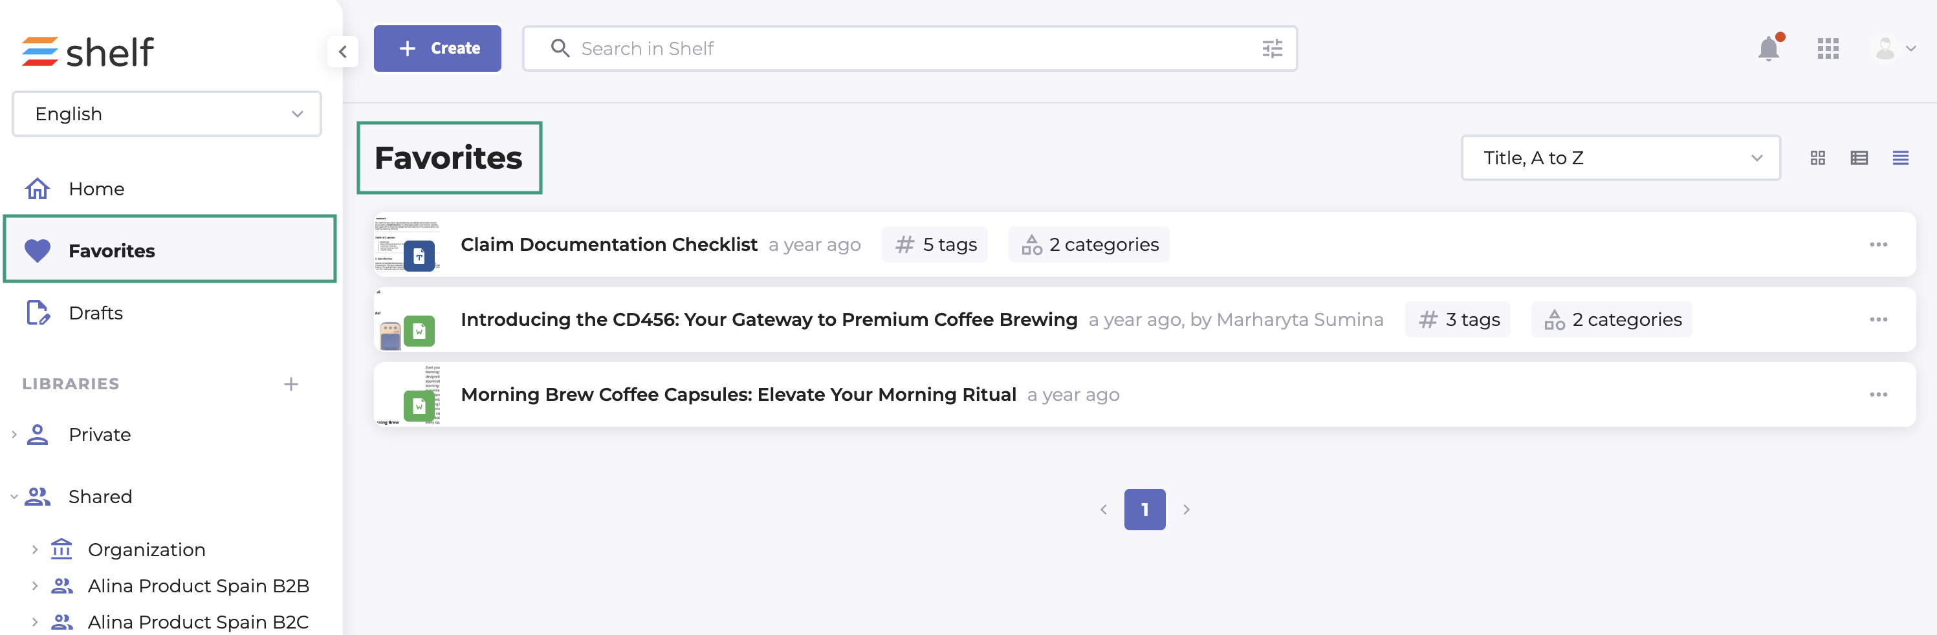
Task: Switch to detailed list view
Action: point(1859,158)
